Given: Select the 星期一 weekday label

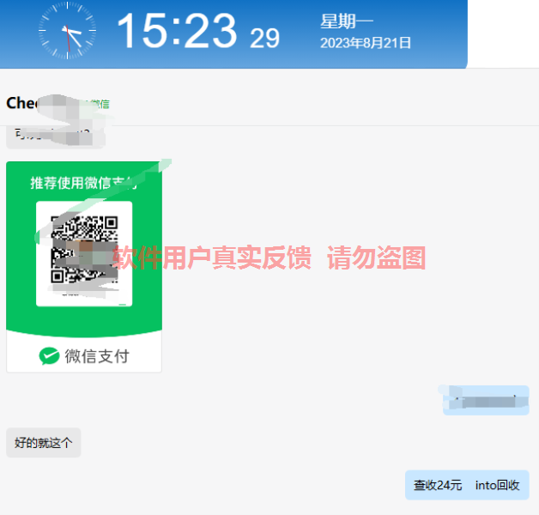Looking at the screenshot, I should click(346, 21).
